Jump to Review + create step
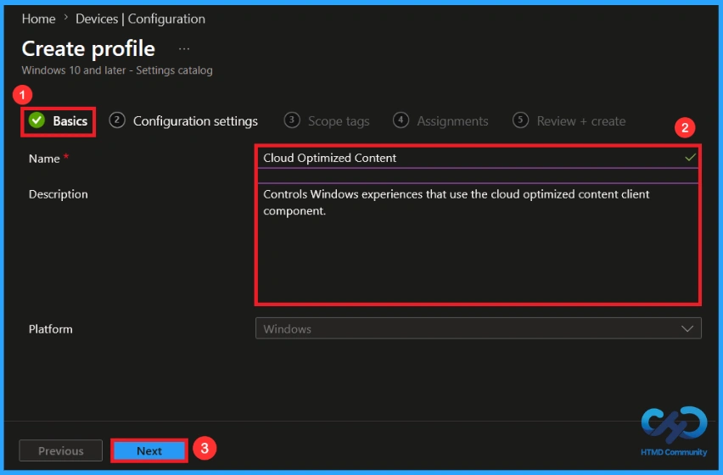 click(569, 121)
